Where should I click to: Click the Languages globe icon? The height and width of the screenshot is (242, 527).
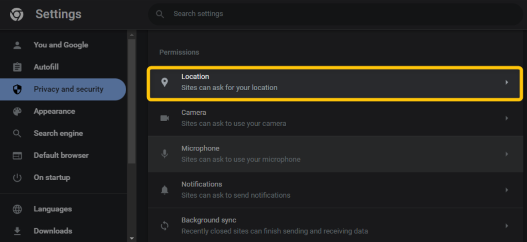pyautogui.click(x=17, y=209)
